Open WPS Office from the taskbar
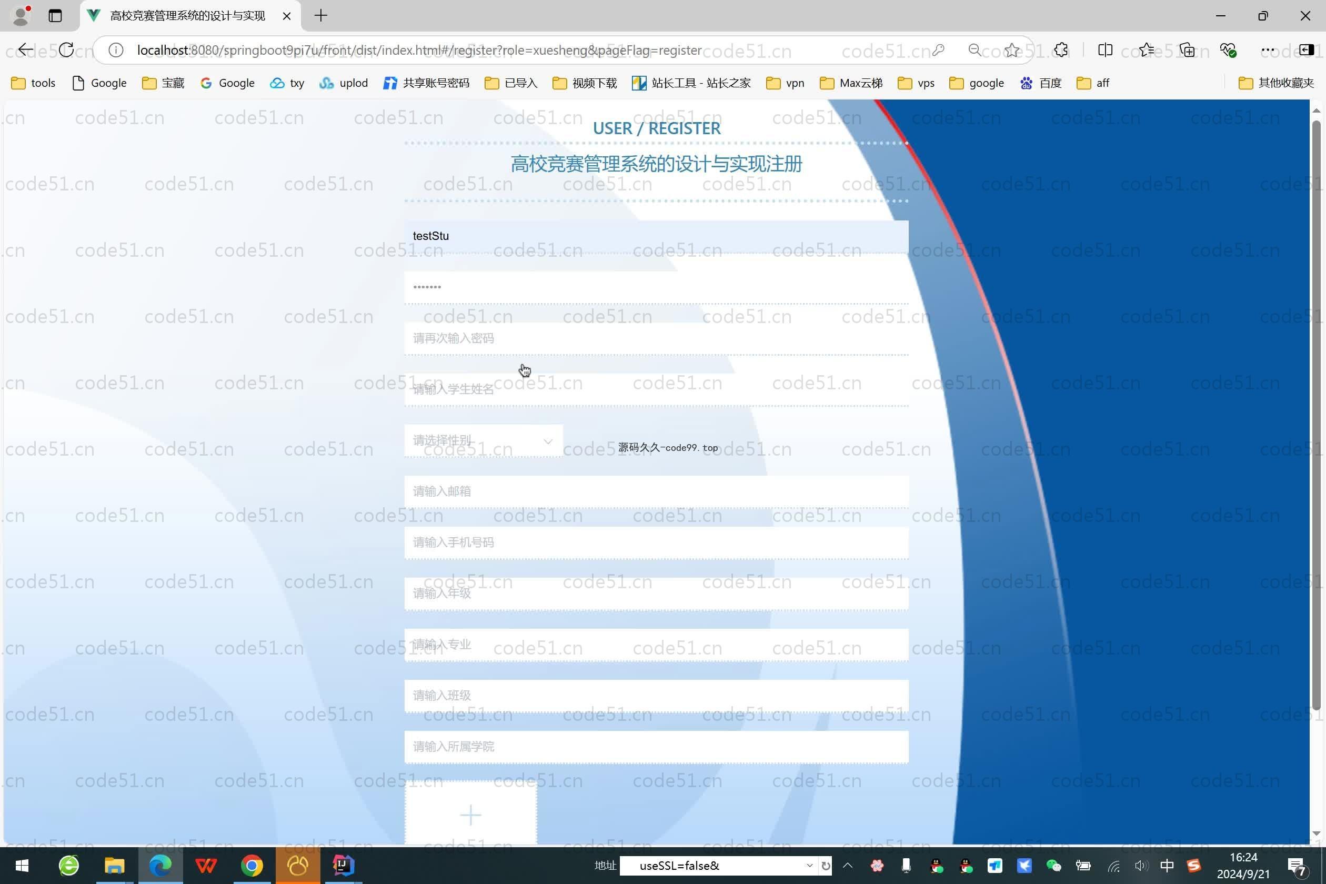 [206, 866]
